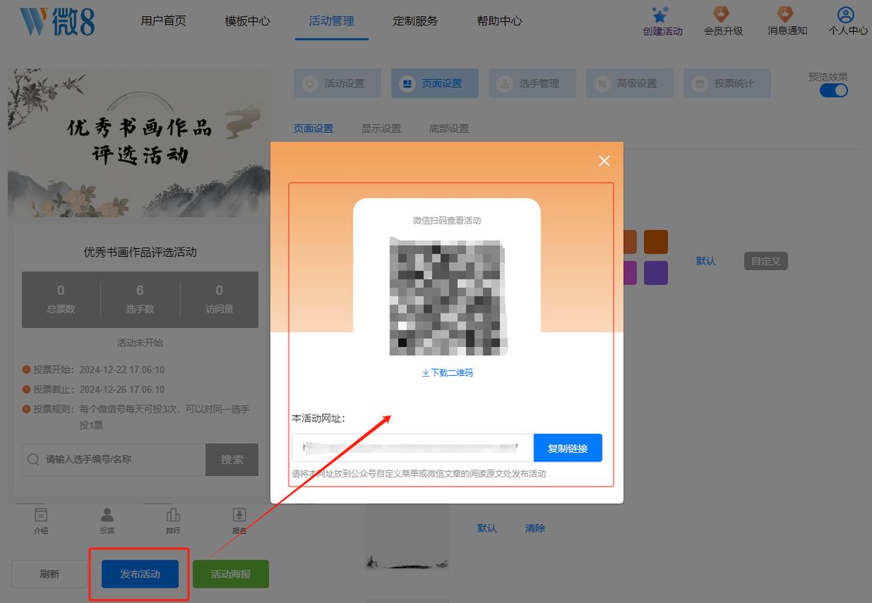Click 复制链接 button
This screenshot has width=872, height=603.
point(568,448)
